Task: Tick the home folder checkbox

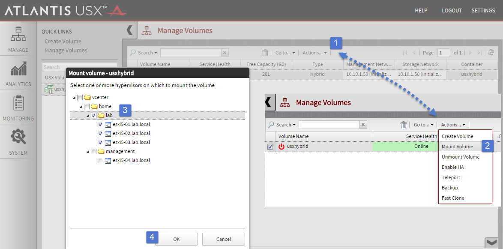Action: 87,106
